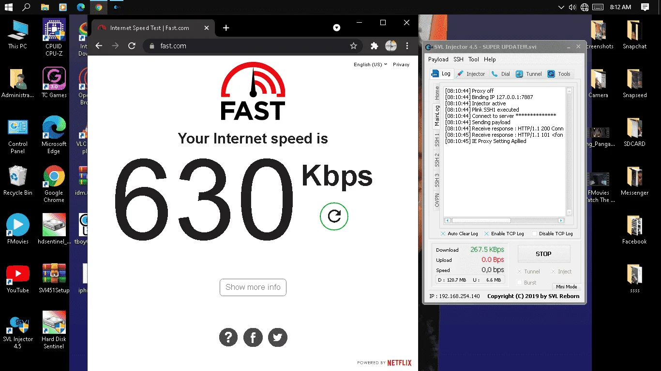
Task: Select the YouTube desktop shortcut
Action: pos(18,278)
